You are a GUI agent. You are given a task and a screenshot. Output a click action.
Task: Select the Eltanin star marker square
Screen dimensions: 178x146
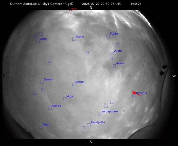coord(74,84)
